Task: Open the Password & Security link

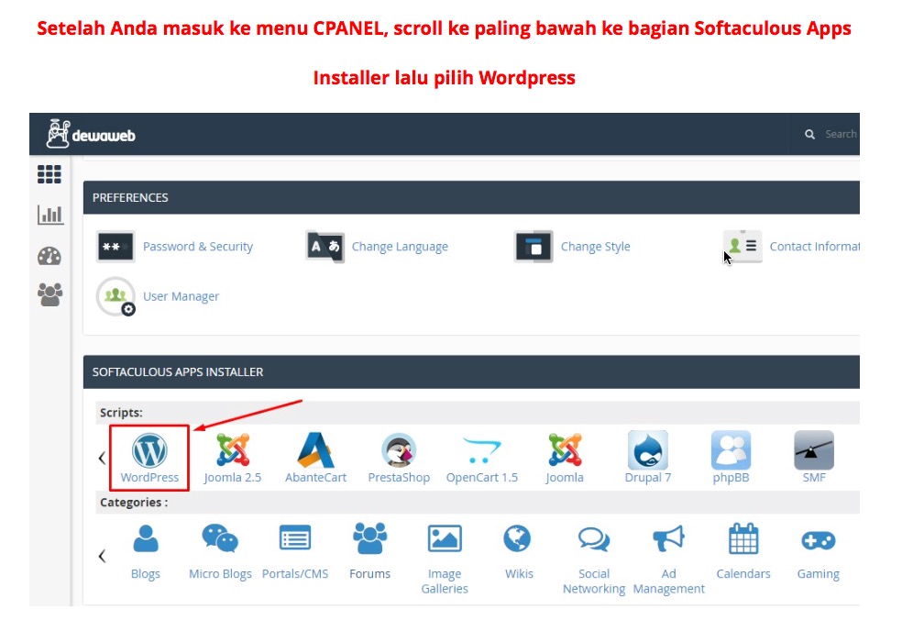Action: coord(198,247)
